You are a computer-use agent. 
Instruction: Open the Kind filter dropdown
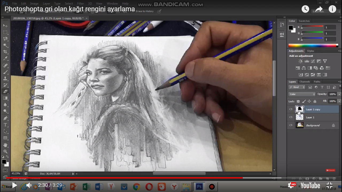(x=297, y=87)
